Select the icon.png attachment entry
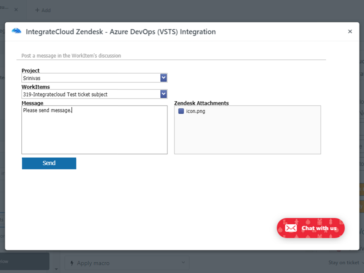This screenshot has height=273, width=364. coord(196,111)
